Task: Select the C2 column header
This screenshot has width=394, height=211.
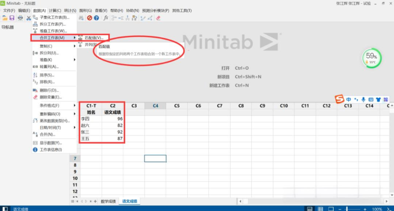Action: pos(113,106)
